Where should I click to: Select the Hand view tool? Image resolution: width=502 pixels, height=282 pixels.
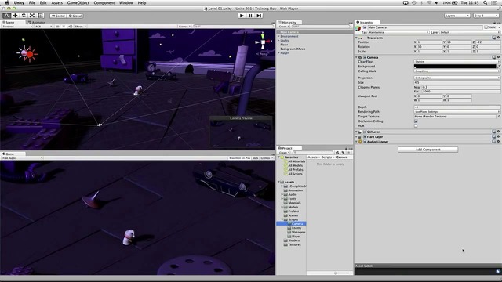(x=6, y=16)
